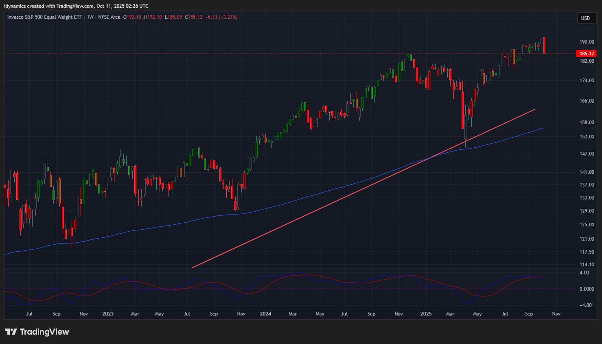Click the 2025 label on the time axis

pos(426,314)
